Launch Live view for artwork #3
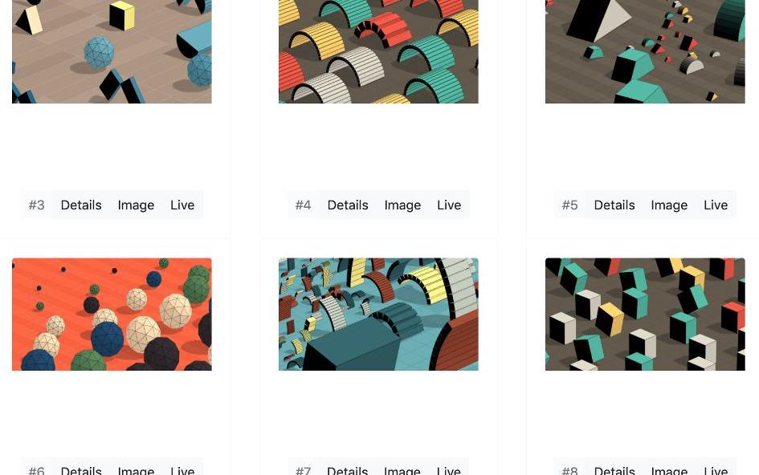 pos(182,205)
